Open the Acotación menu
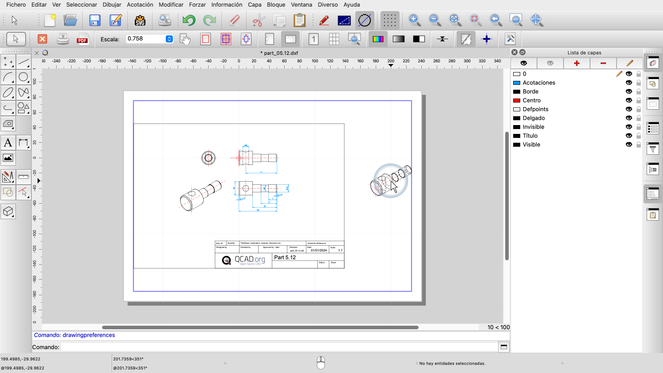This screenshot has height=373, width=663. click(x=140, y=4)
